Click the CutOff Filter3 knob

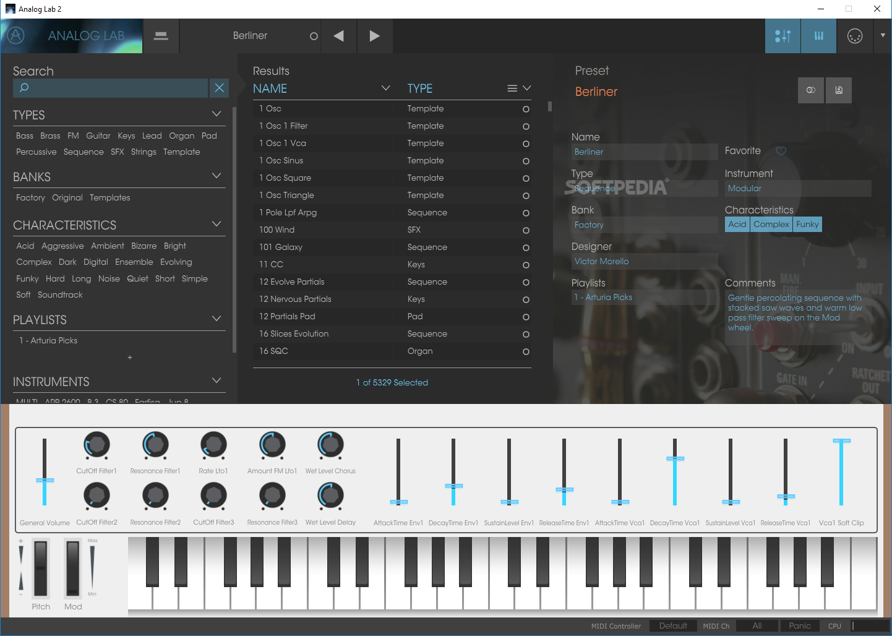tap(213, 496)
